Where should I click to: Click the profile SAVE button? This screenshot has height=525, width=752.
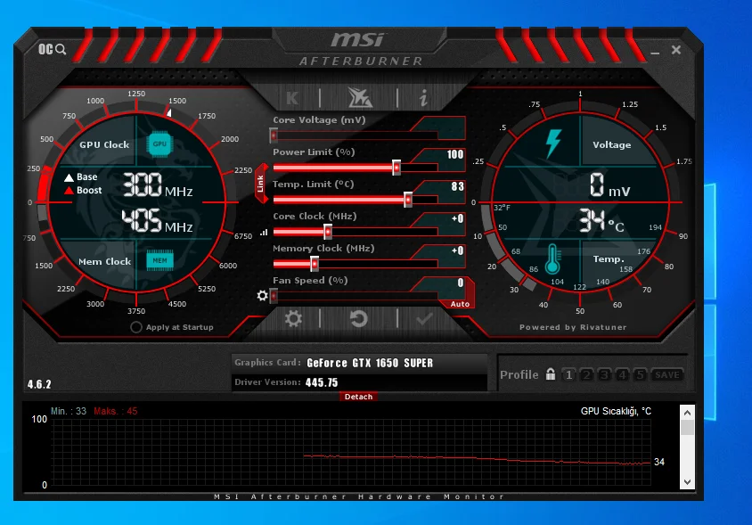[x=667, y=374]
